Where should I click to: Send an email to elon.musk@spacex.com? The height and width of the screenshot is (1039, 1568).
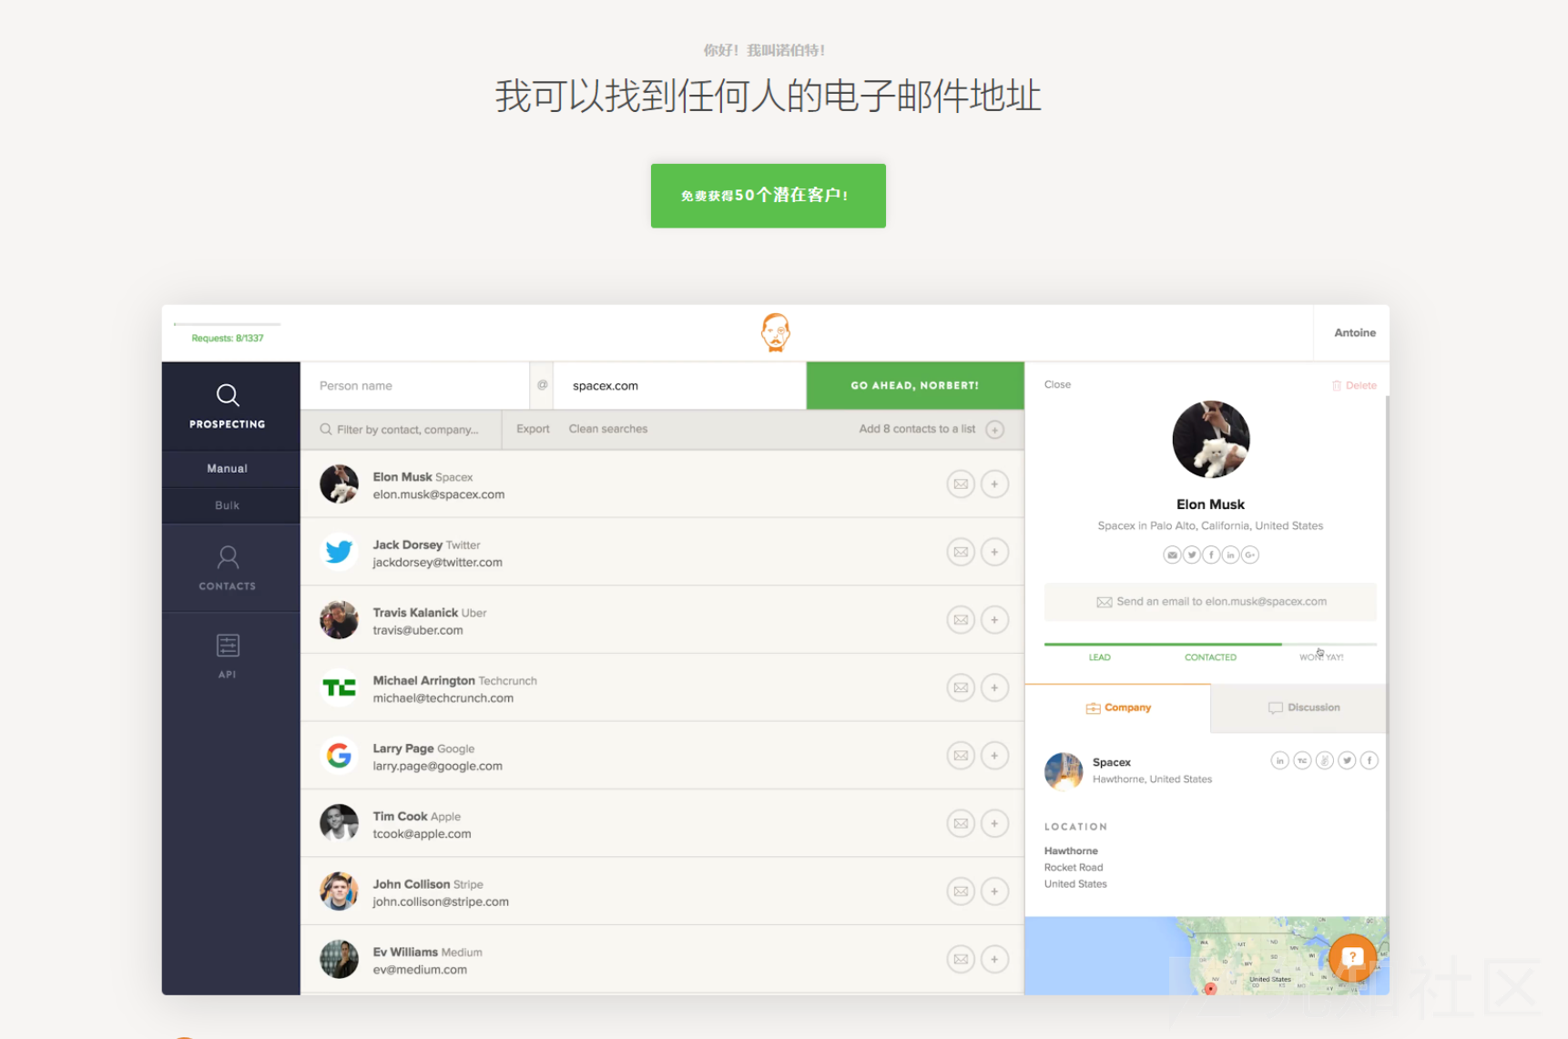pyautogui.click(x=1210, y=602)
